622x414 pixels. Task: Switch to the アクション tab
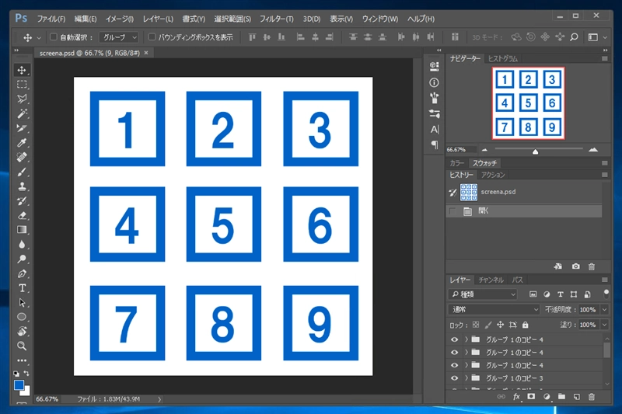(x=493, y=175)
